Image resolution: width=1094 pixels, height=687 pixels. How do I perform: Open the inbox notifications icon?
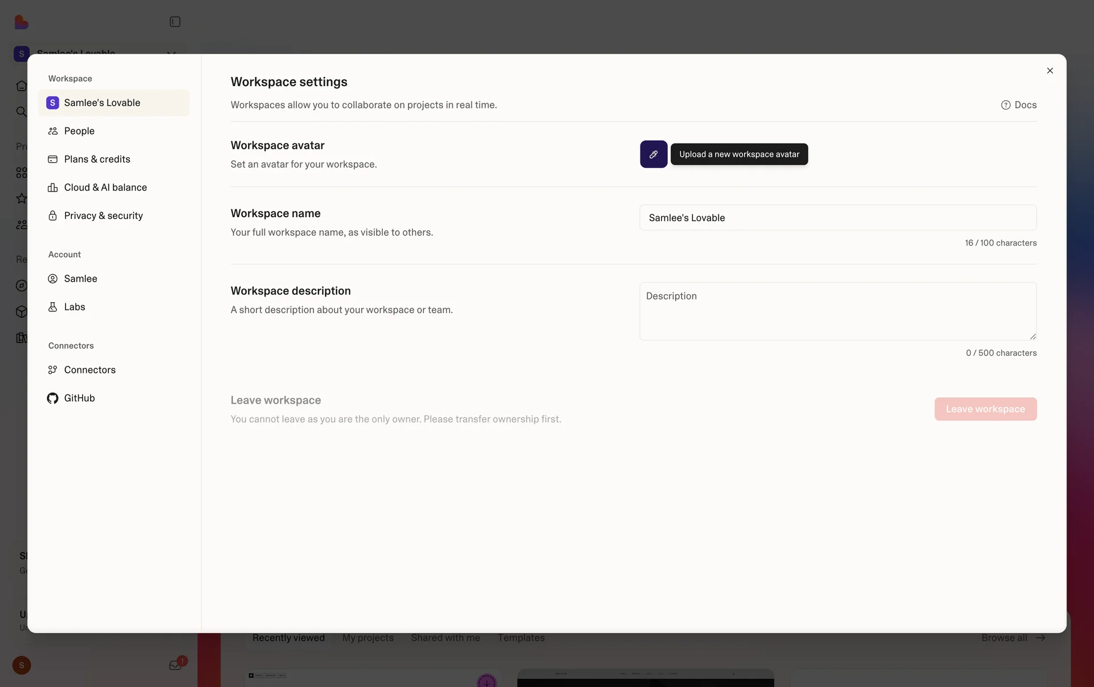175,665
